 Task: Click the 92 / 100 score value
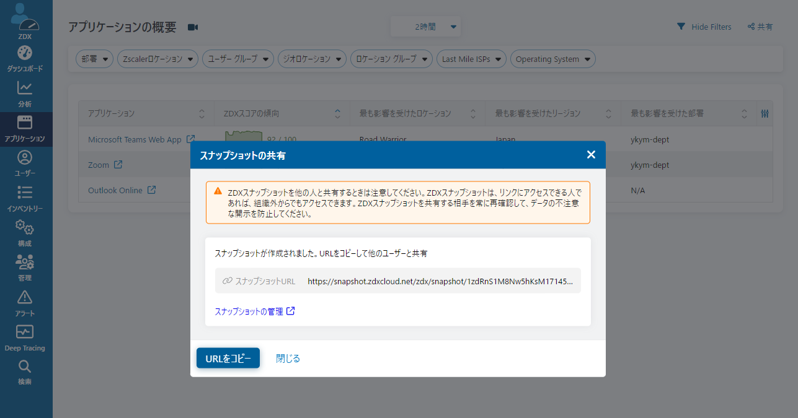coord(282,140)
